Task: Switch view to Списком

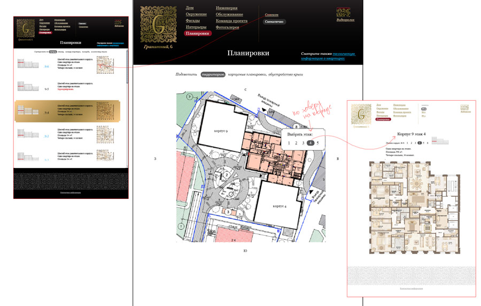Action: pyautogui.click(x=271, y=15)
